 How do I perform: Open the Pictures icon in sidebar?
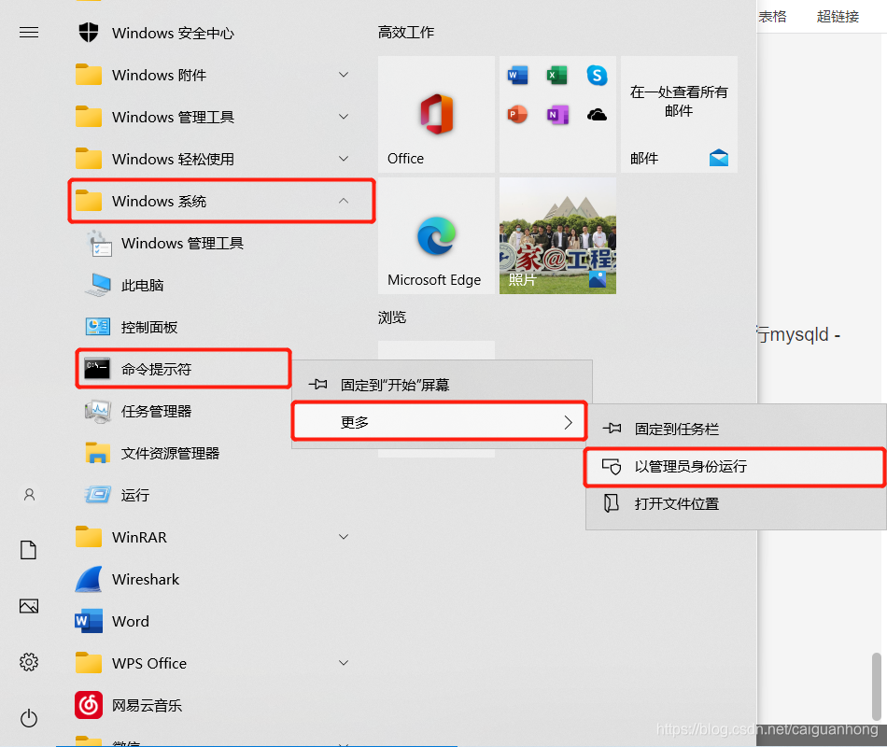[x=29, y=606]
